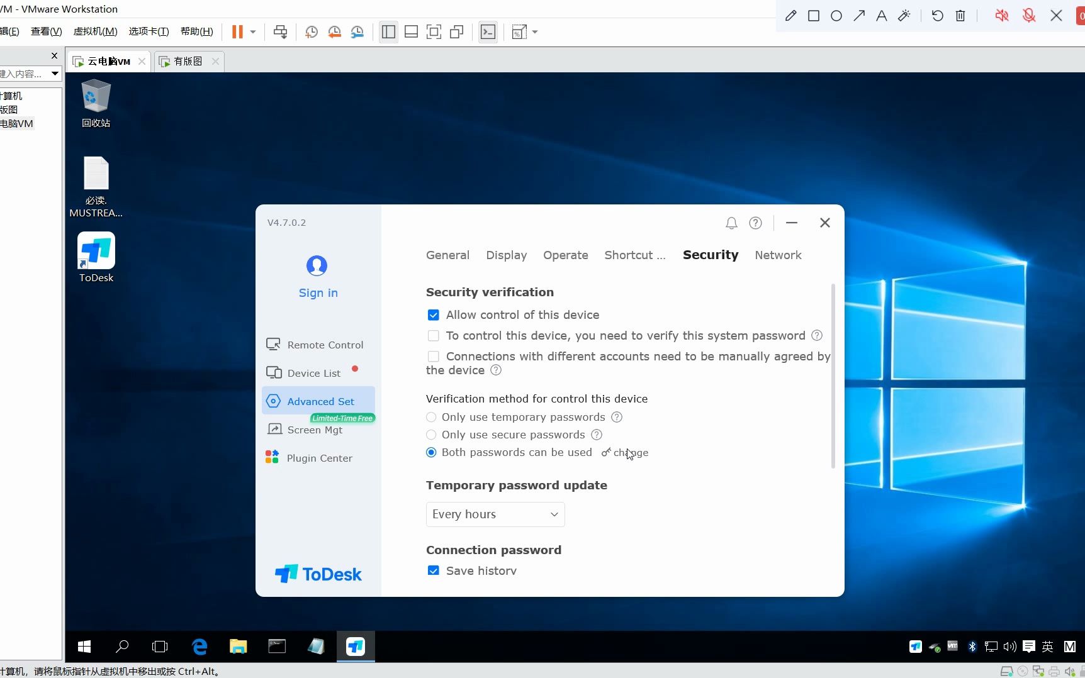Delete annotations with the trash icon

[960, 16]
